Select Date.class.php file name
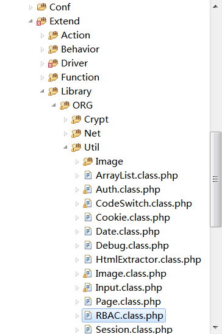Image resolution: width=222 pixels, height=334 pixels. coord(127,232)
